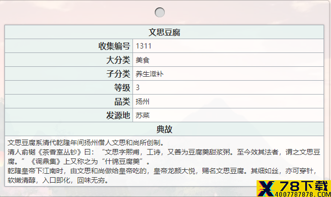331x197 pixels.
Task: Click the line mentioning 《调鼎集》 and 什锦豆腐羹
Action: tap(79, 161)
